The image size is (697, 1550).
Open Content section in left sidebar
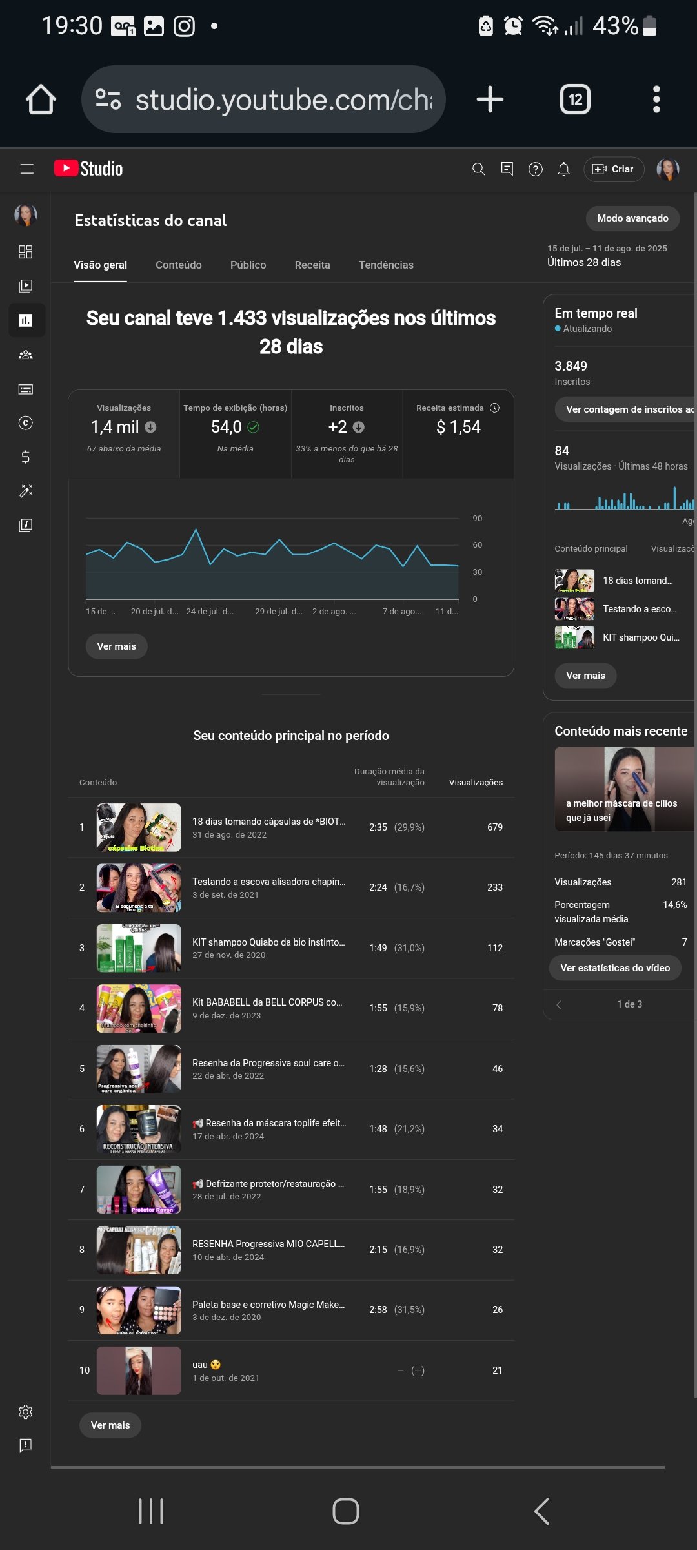[26, 285]
